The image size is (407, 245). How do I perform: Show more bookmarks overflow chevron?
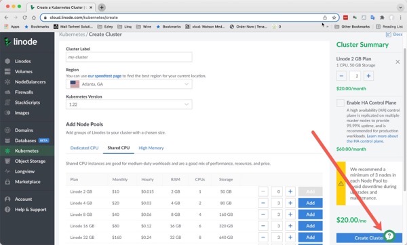[x=328, y=26]
